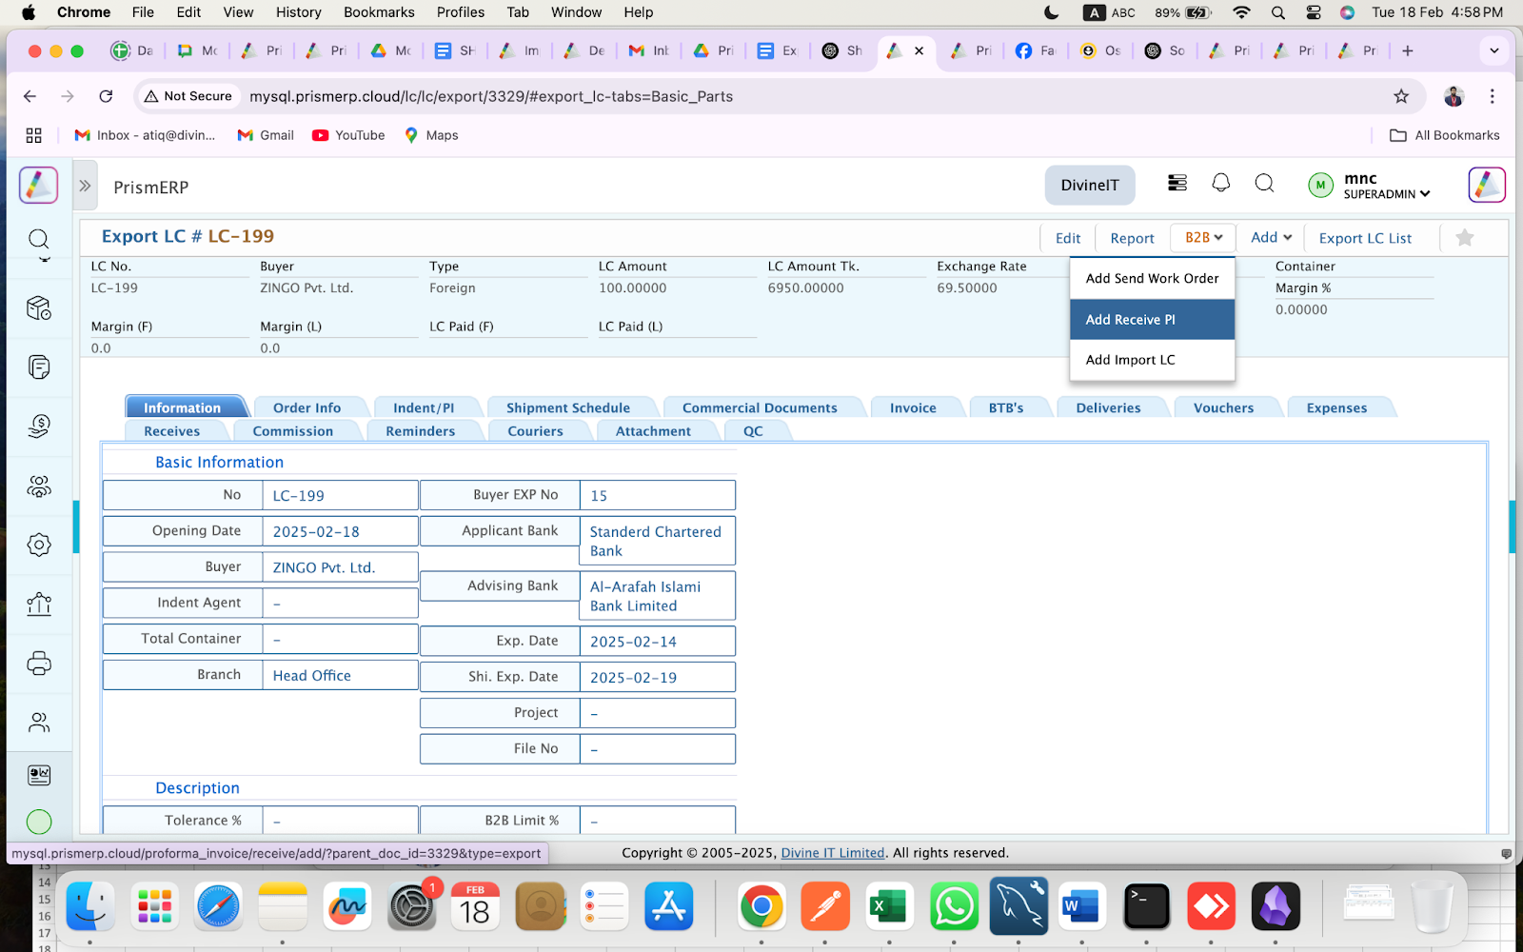This screenshot has height=952, width=1523.
Task: Open the printer sidebar icon
Action: tap(39, 664)
